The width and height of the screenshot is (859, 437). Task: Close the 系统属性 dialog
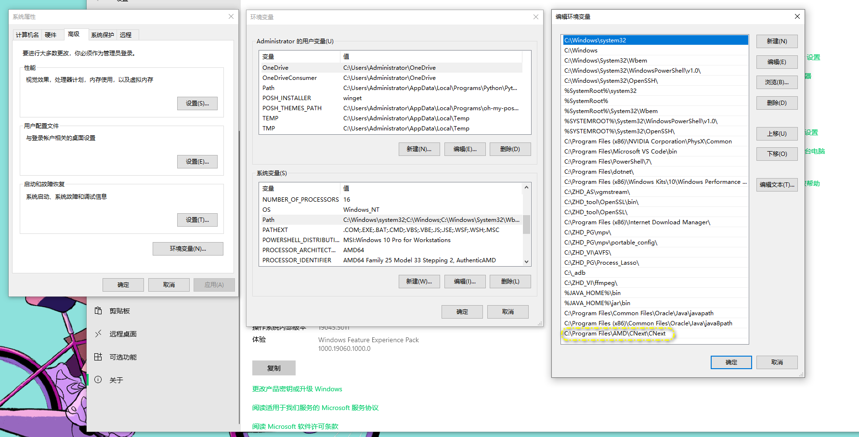click(x=231, y=16)
